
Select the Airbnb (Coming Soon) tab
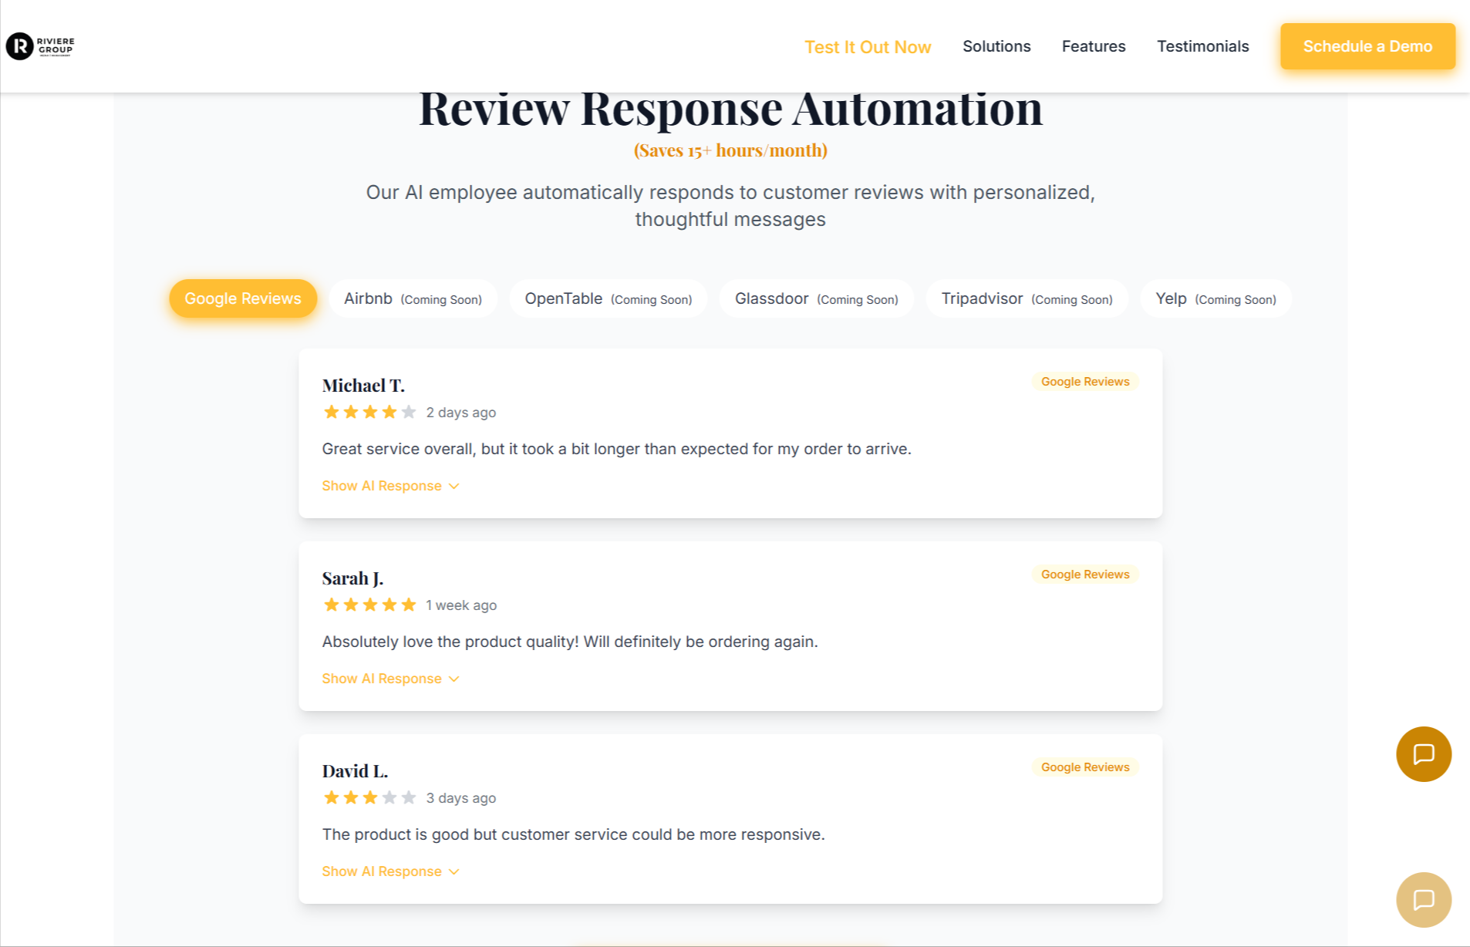coord(413,298)
